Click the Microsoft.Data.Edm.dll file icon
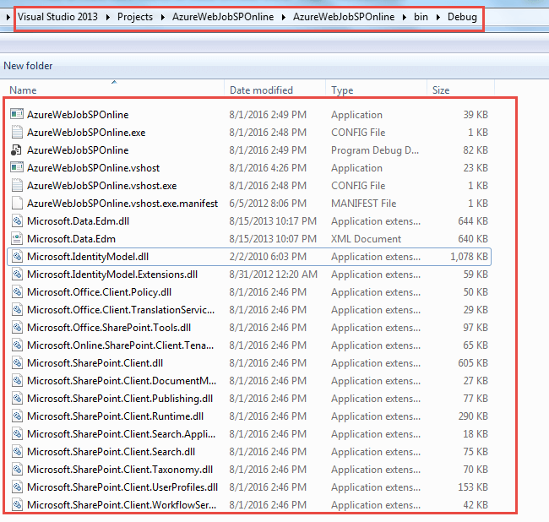The width and height of the screenshot is (549, 522). click(17, 221)
